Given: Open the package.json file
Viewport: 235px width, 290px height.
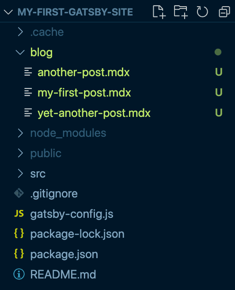Looking at the screenshot, I should [x=64, y=254].
